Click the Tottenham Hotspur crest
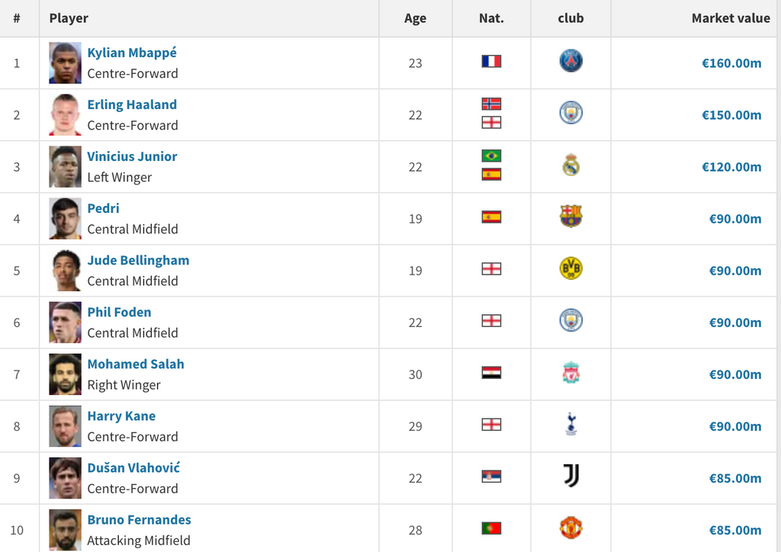 click(570, 424)
